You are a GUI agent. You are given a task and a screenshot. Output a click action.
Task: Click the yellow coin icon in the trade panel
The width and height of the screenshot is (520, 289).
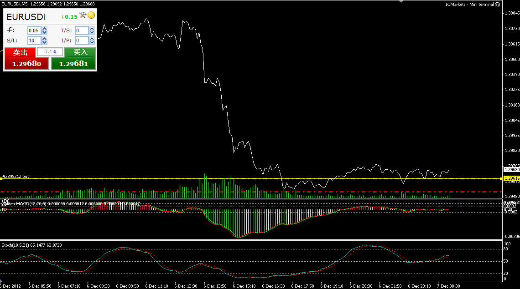tap(91, 15)
